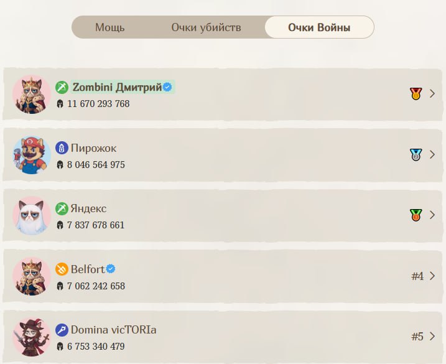The height and width of the screenshot is (364, 446).
Task: Open the Яндекс player name link
Action: pos(88,208)
